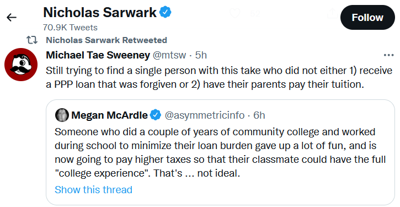This screenshot has width=400, height=207.
Task: Click the Nicholas Sarwark Retweeted label
Action: [x=106, y=40]
